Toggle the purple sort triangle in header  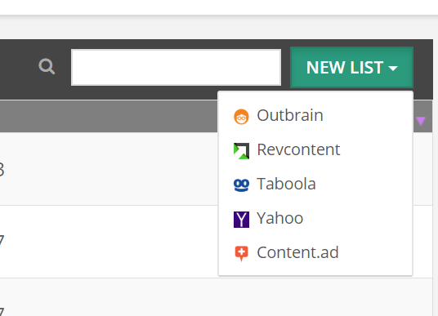point(421,121)
